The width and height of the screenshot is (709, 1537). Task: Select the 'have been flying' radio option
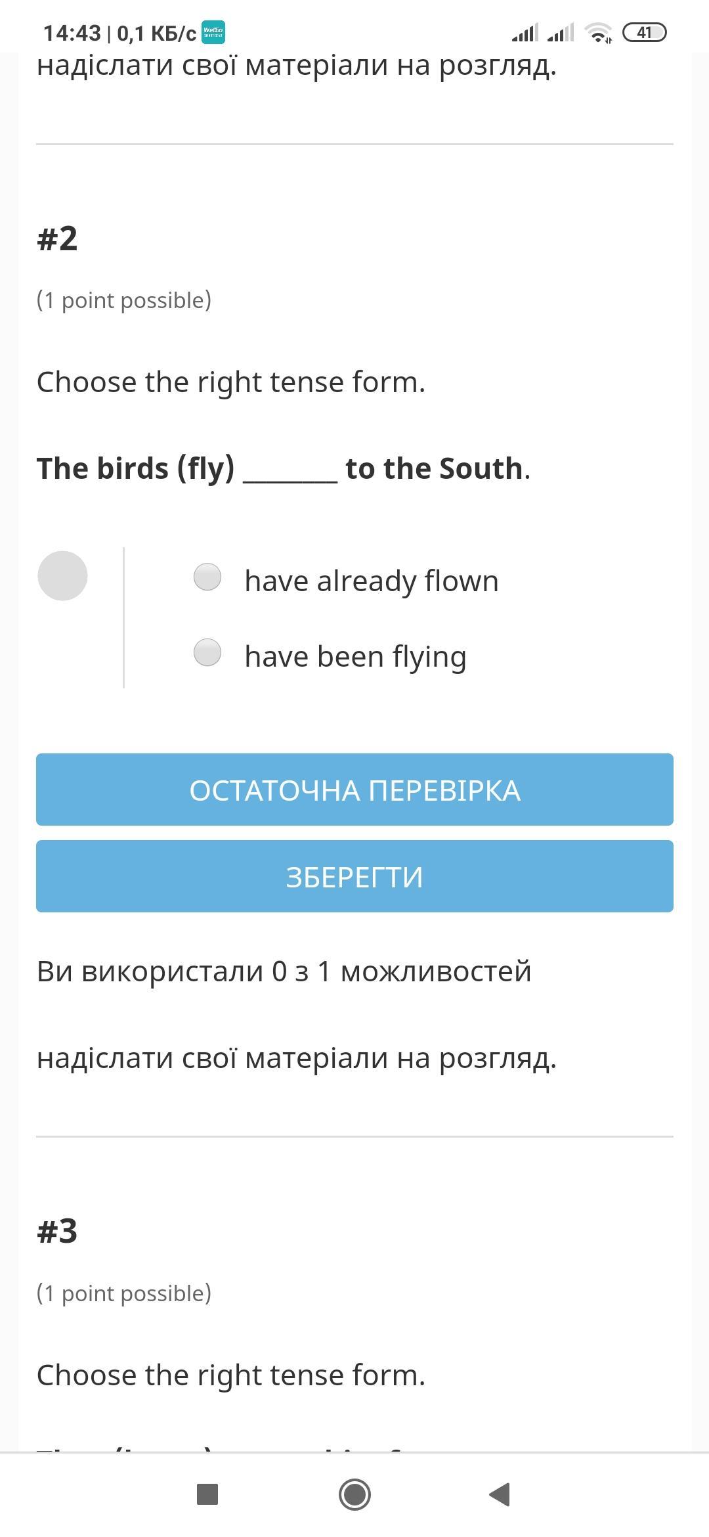(x=207, y=653)
